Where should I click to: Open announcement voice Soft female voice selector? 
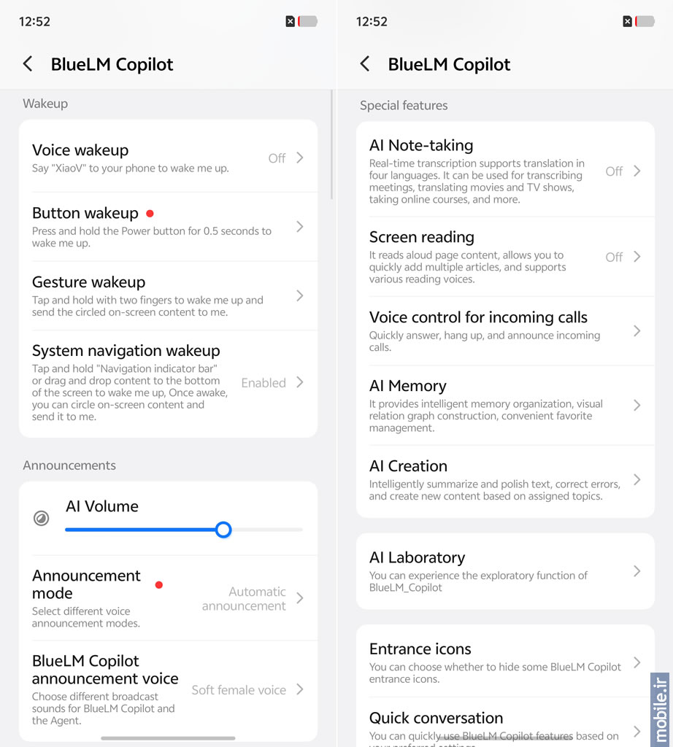click(247, 689)
